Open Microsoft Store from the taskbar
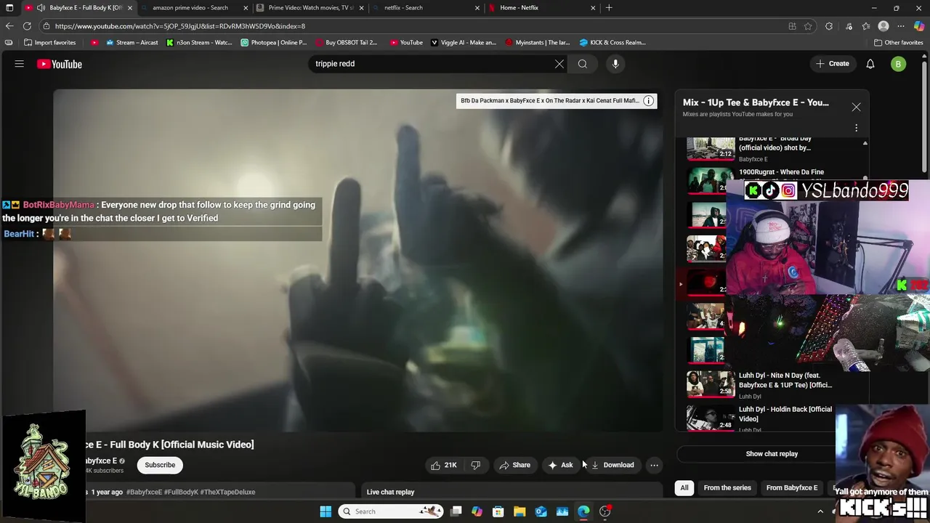The image size is (930, 523). click(x=498, y=511)
